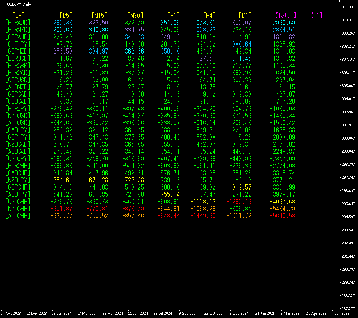Toggle the magenta up-arrow sort direction
This screenshot has width=358, height=318.
click(317, 16)
